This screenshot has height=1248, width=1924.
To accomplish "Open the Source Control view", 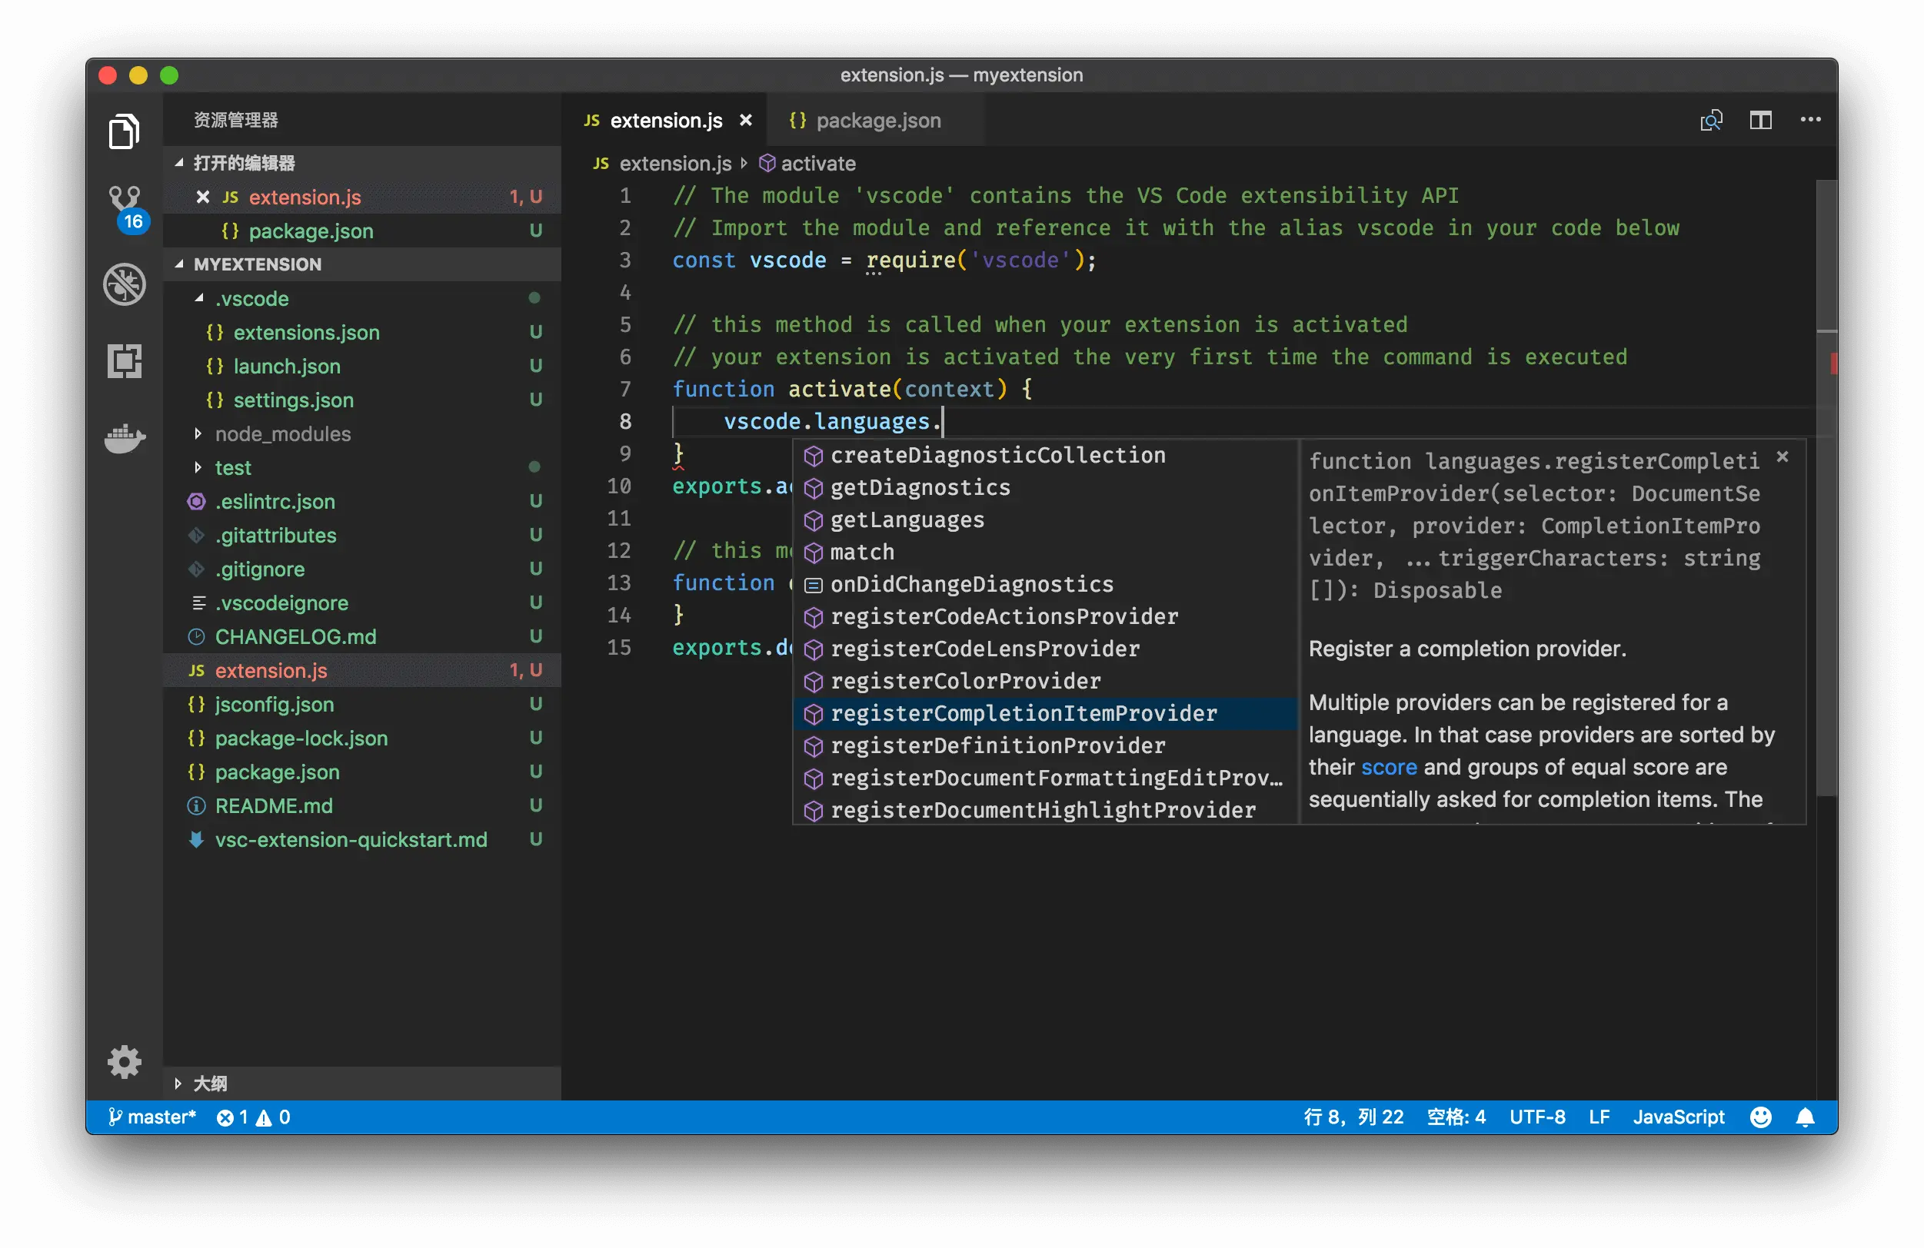I will pyautogui.click(x=125, y=201).
